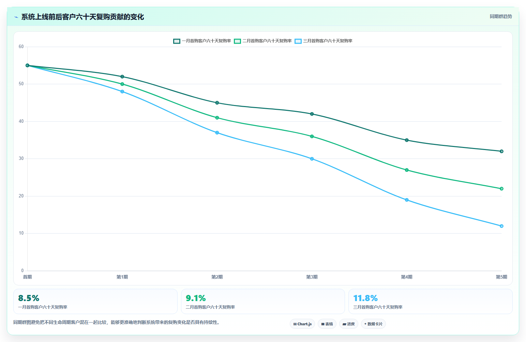Viewport: 526px width, 342px height.
Task: Select the 二月 series point at 第2期
Action: click(217, 118)
